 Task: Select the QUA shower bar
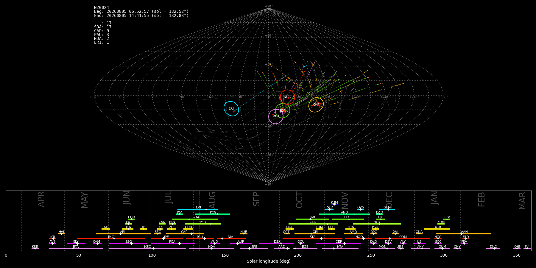[419, 234]
